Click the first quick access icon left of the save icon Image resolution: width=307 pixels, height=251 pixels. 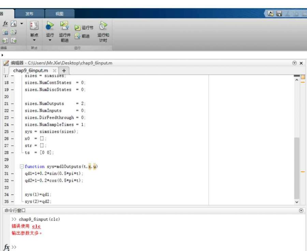tap(271, 14)
